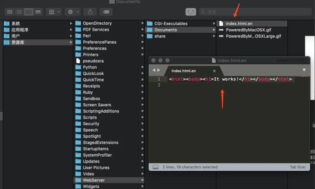Go to next tab arrow in Sublime
Viewport: 315px width, 189px height.
pyautogui.click(x=159, y=70)
